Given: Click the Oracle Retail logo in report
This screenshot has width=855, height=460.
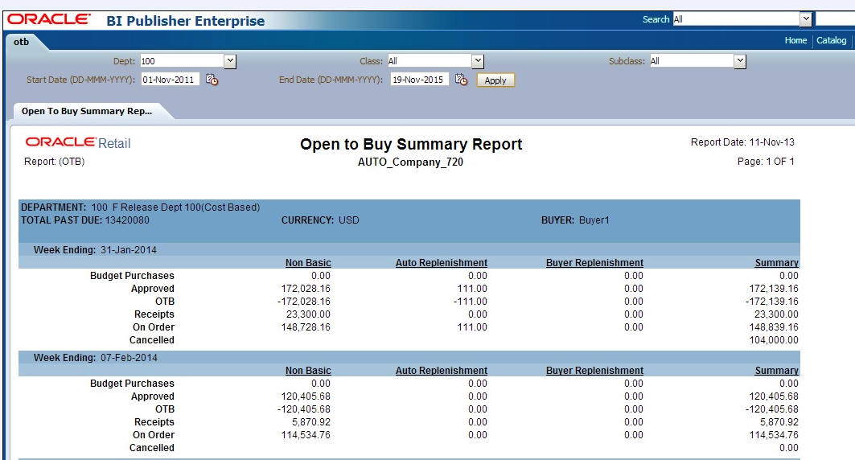Looking at the screenshot, I should pyautogui.click(x=78, y=143).
